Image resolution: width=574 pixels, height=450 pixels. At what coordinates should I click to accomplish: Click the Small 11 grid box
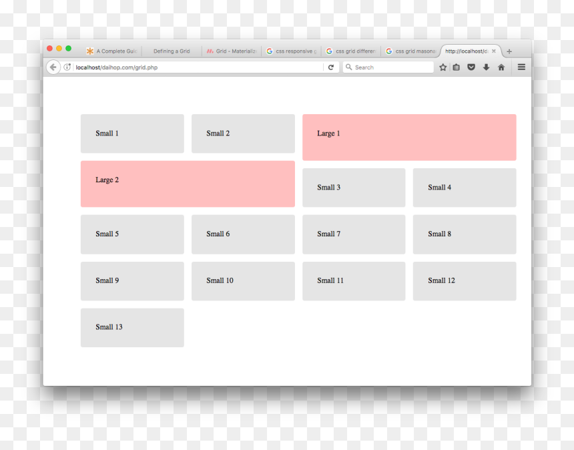(x=354, y=281)
